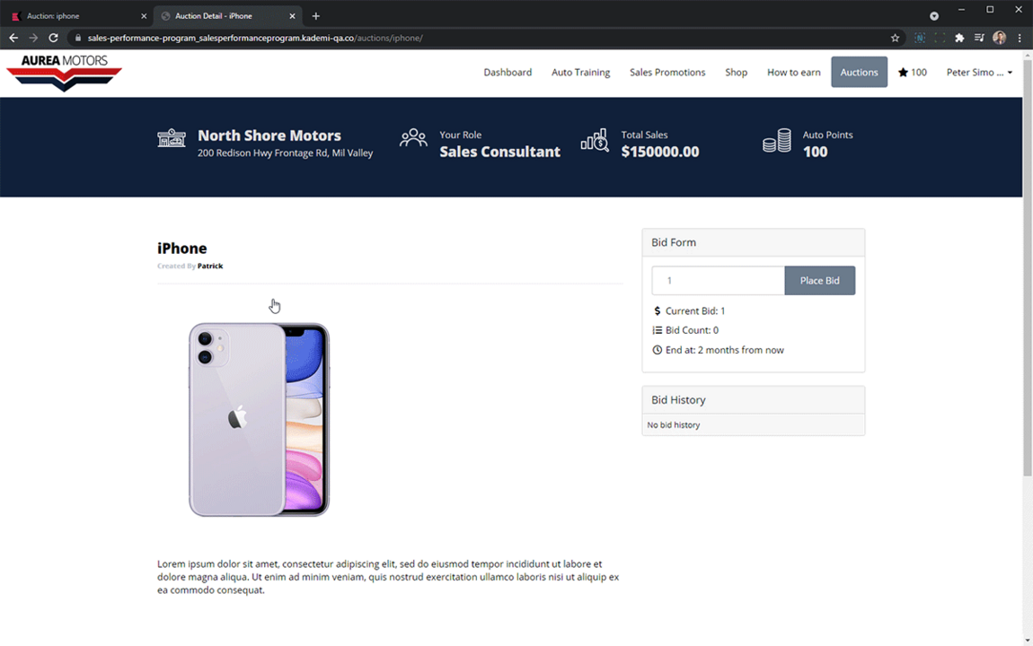Click the Patrick creator link
1033x646 pixels.
(x=210, y=266)
